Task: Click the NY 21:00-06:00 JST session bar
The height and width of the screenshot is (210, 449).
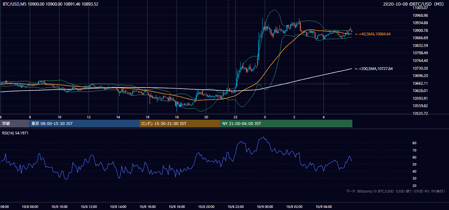Action: pyautogui.click(x=286, y=124)
